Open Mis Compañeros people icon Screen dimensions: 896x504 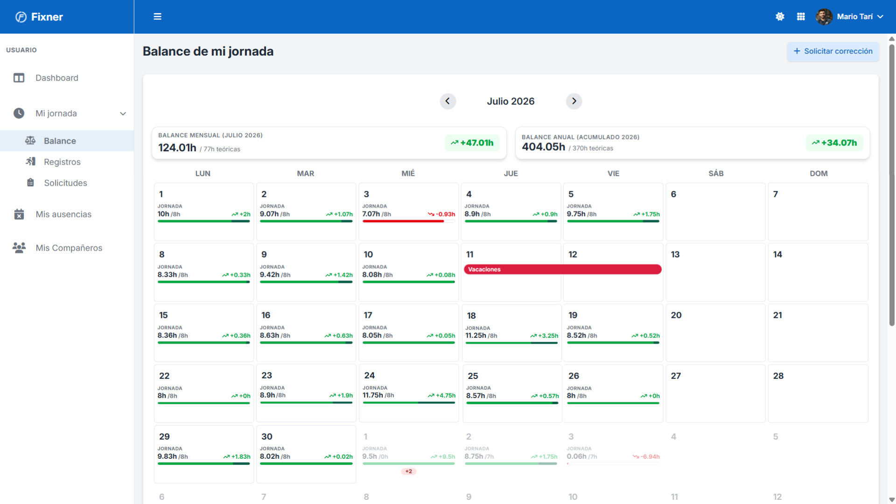19,248
